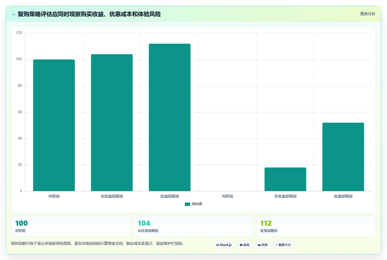387x260 pixels.
Task: Click the short 非优惠提醒组 bar near 18
Action: pyautogui.click(x=285, y=179)
